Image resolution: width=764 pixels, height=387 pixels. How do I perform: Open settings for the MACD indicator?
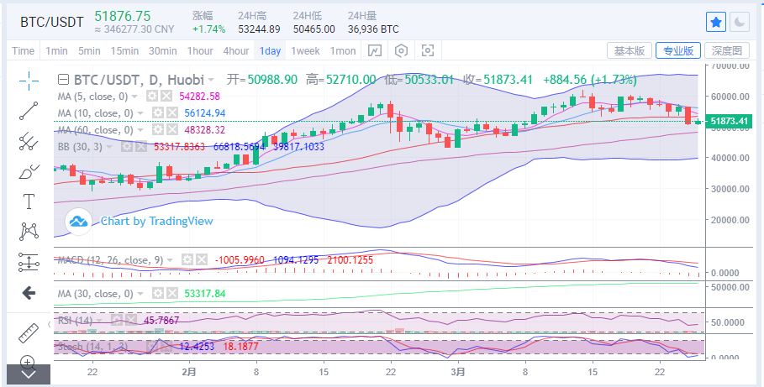[187, 260]
